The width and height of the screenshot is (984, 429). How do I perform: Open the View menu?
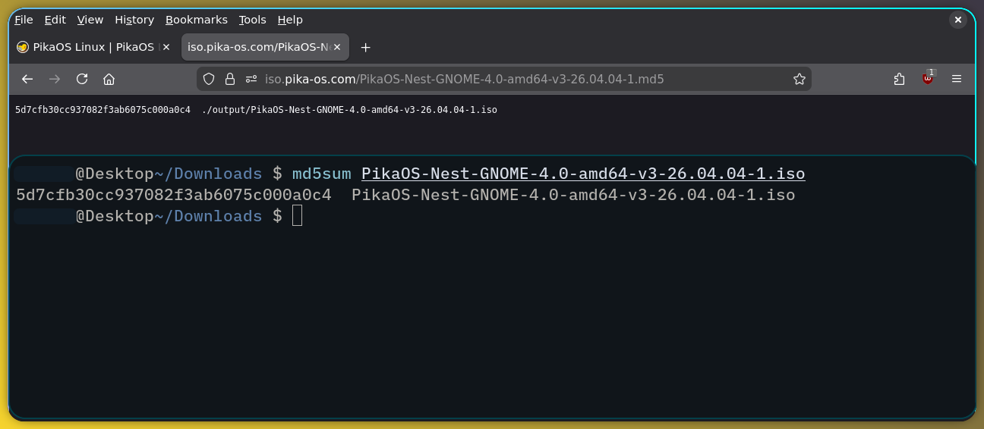click(90, 20)
